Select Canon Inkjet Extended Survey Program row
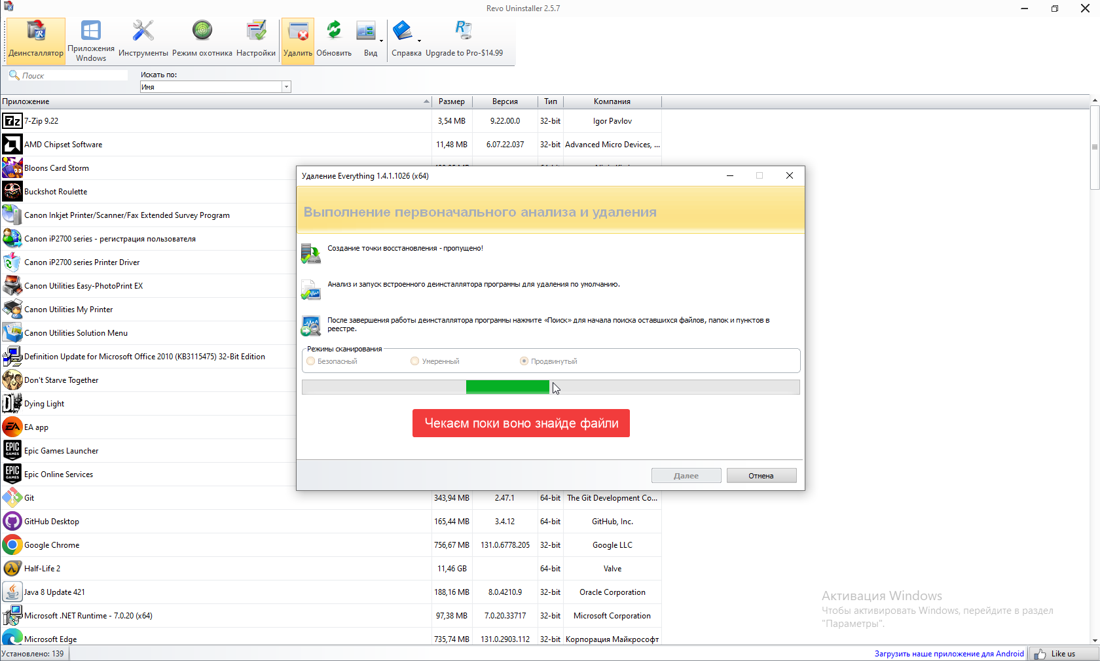Viewport: 1100px width, 661px height. (x=148, y=215)
